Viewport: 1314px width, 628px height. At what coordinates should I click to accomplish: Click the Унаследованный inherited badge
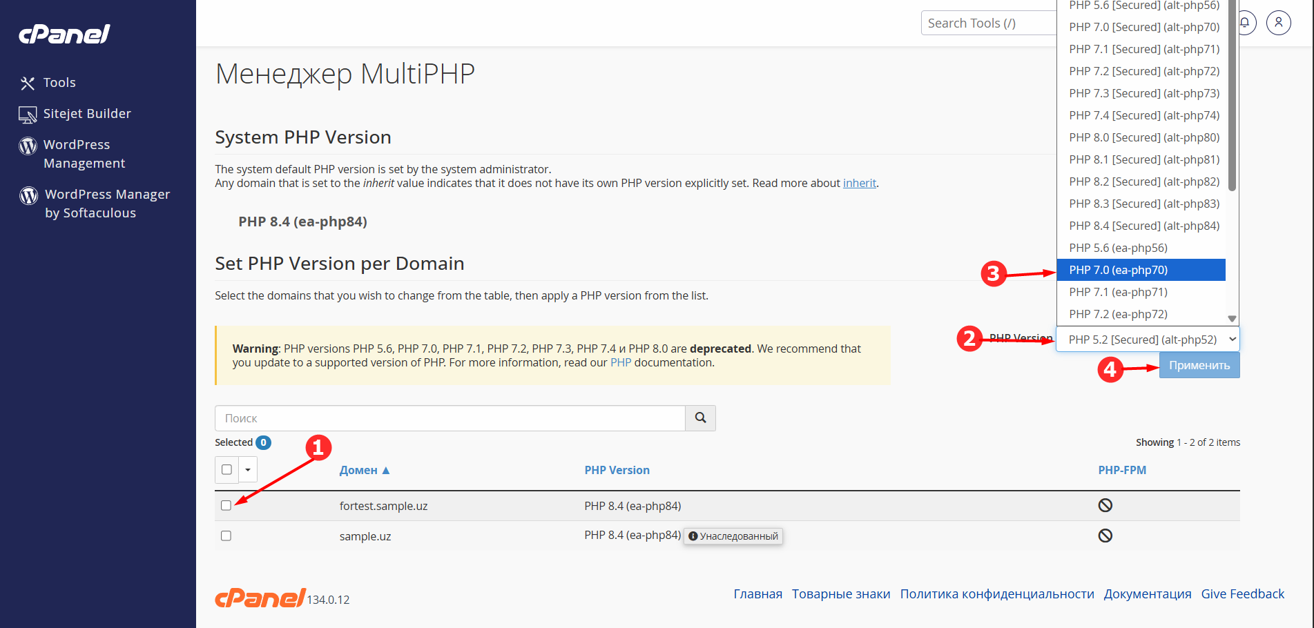tap(733, 536)
